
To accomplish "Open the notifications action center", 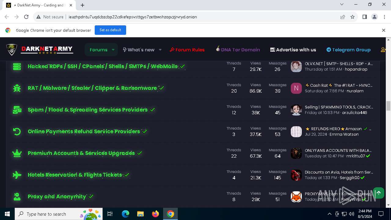I will (x=381, y=214).
